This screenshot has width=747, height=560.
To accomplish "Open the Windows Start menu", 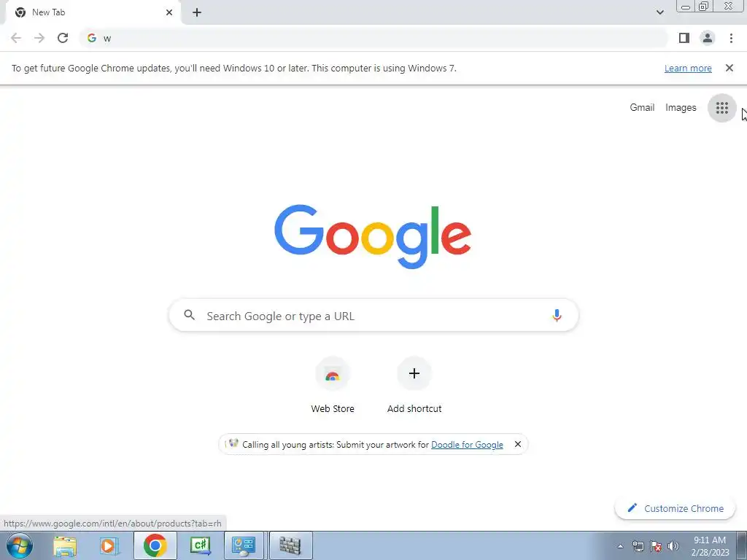I will click(x=20, y=545).
